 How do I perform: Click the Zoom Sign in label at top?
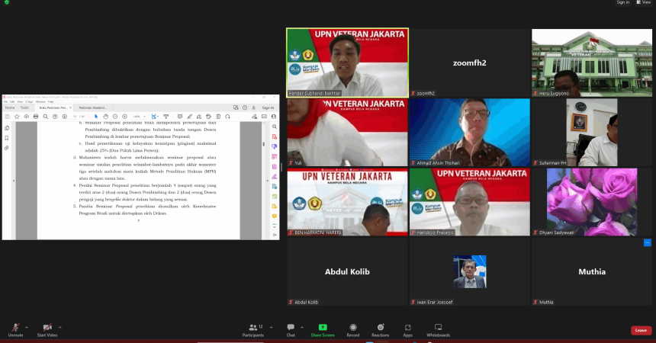(x=622, y=2)
